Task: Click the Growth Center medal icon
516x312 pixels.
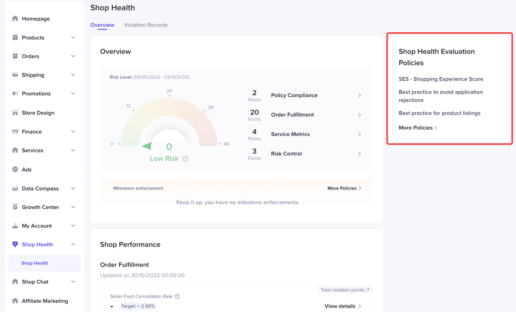Action: 15,207
